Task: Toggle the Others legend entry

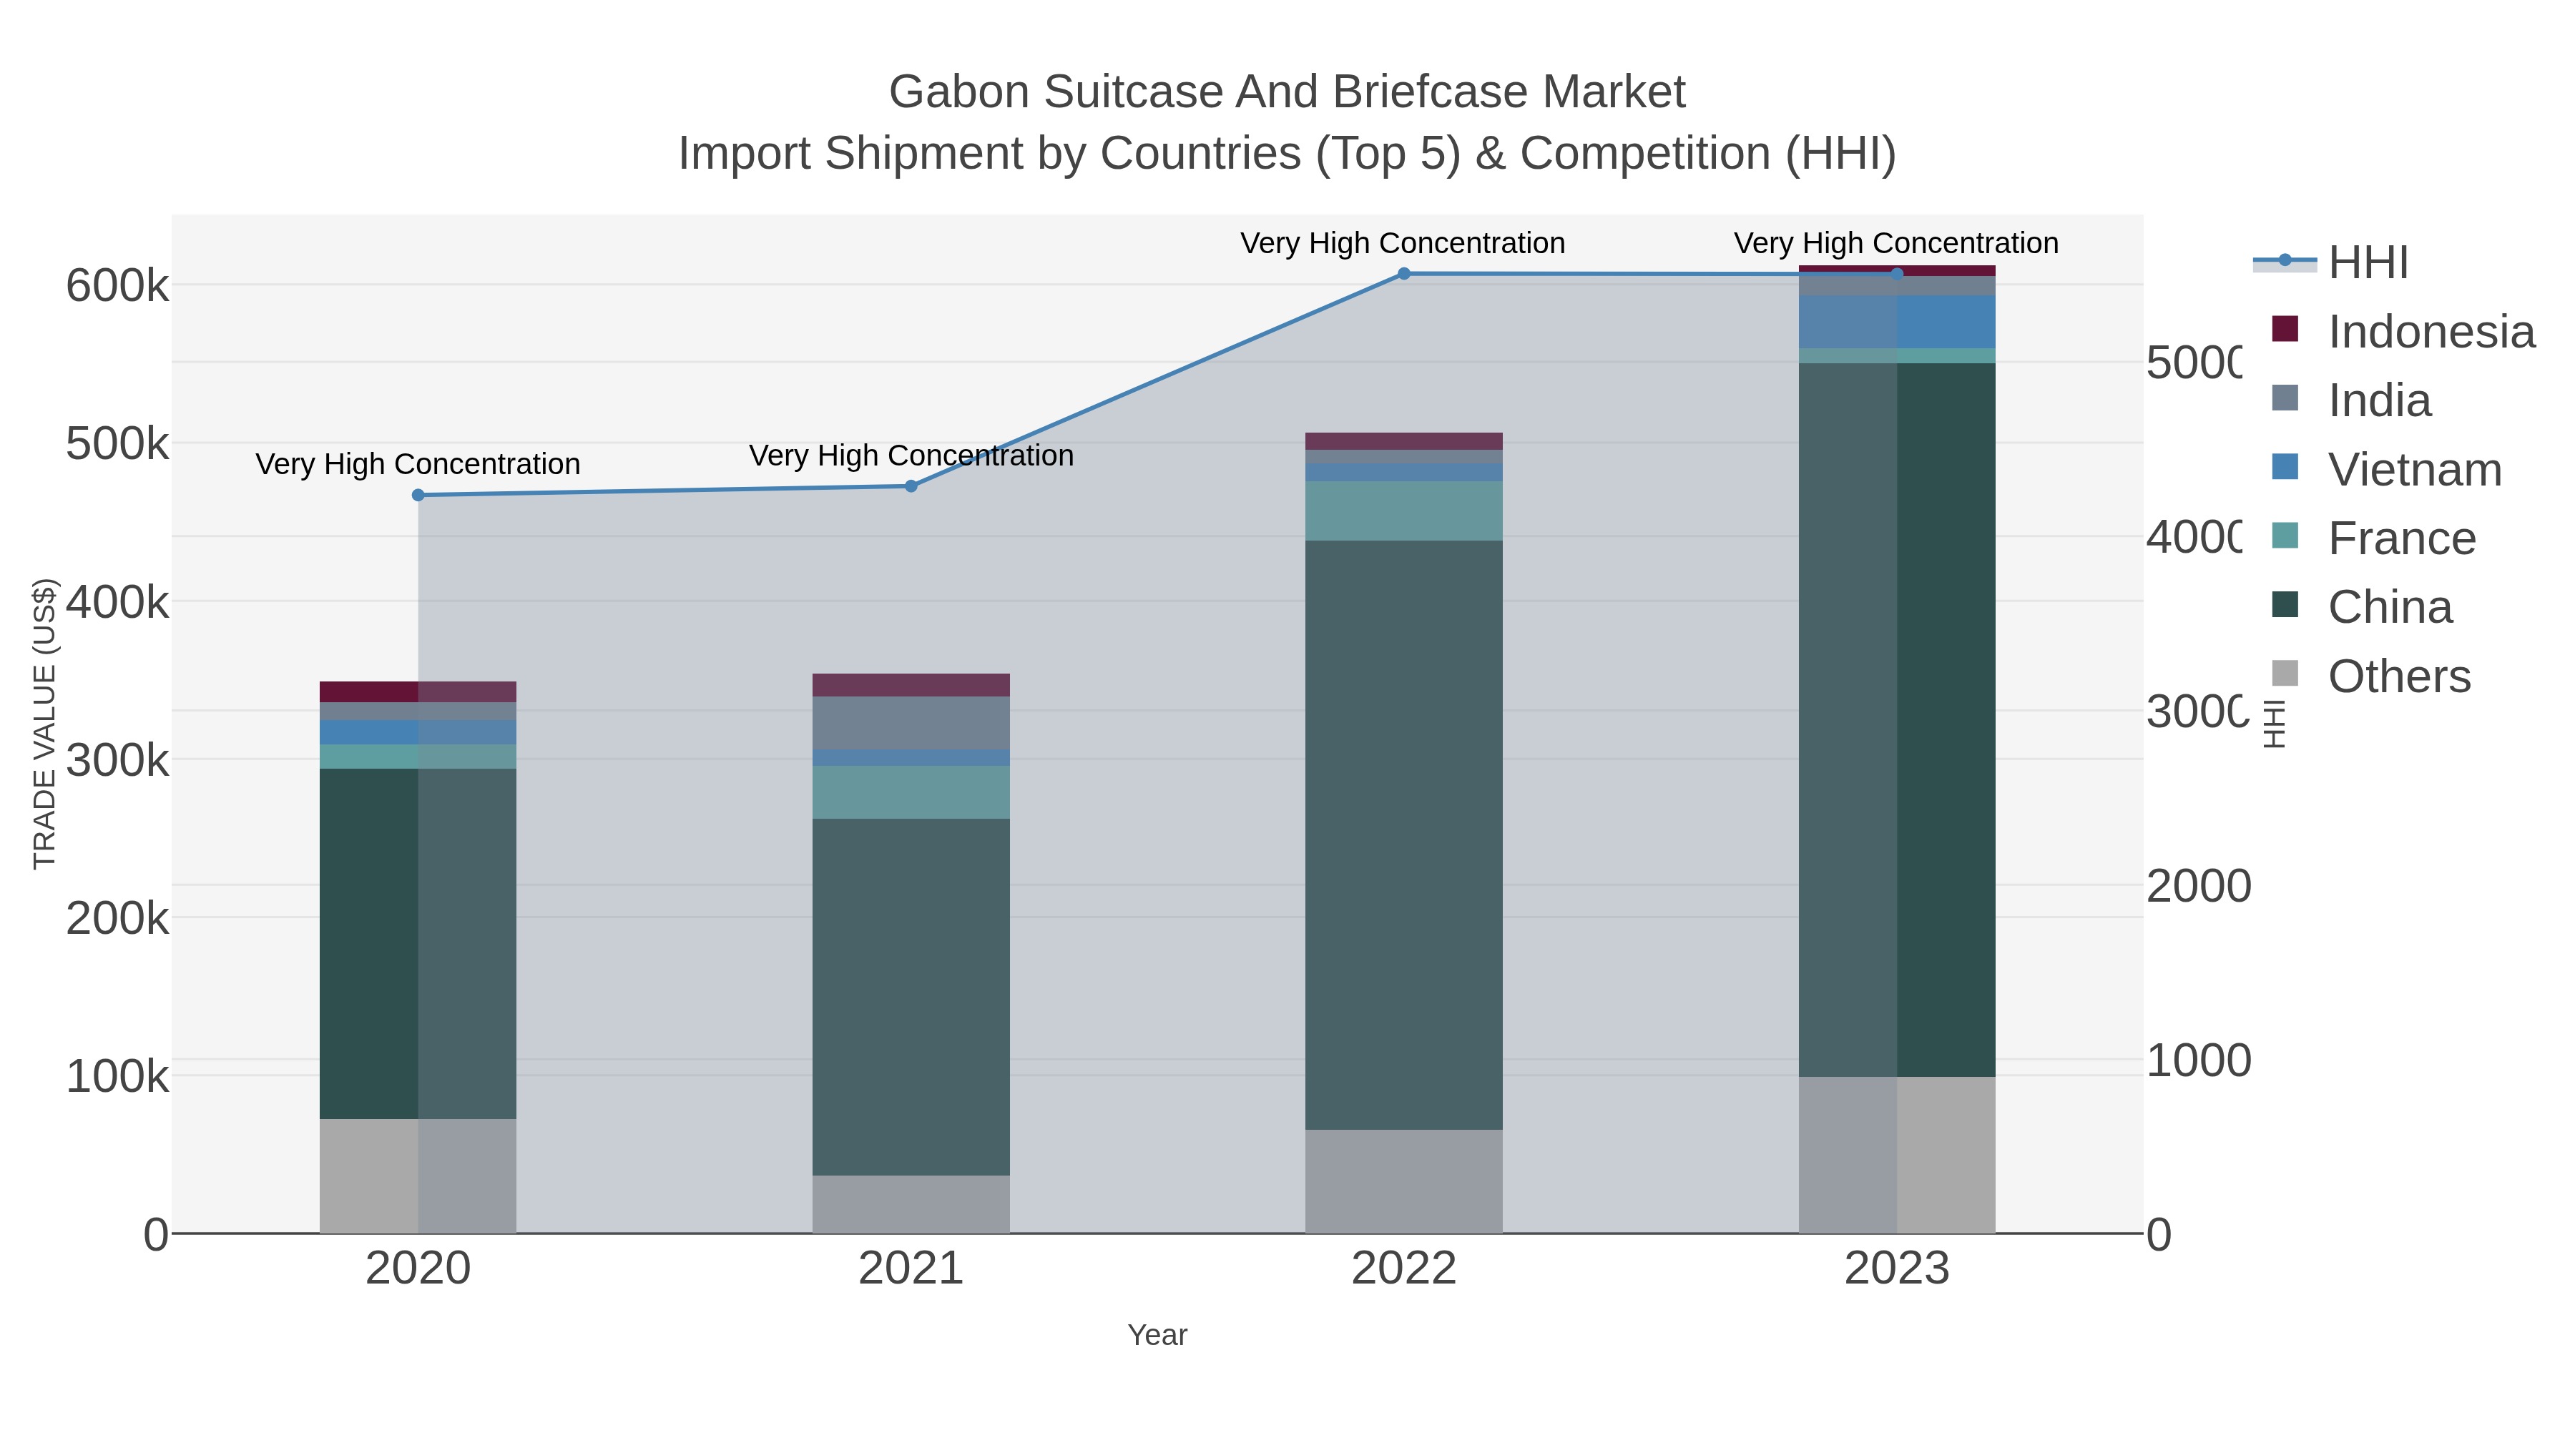Action: [x=2370, y=676]
